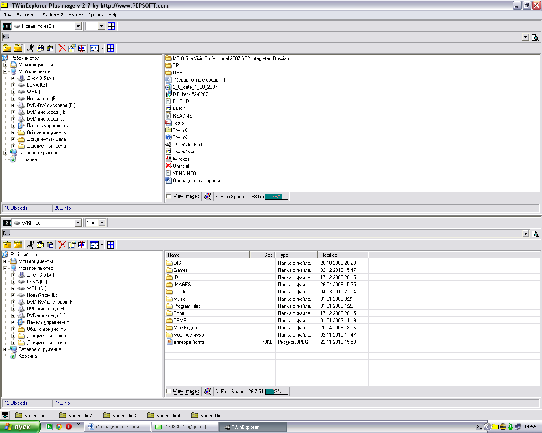
Task: Click Explorer 2 number badge icon
Action: 7,223
